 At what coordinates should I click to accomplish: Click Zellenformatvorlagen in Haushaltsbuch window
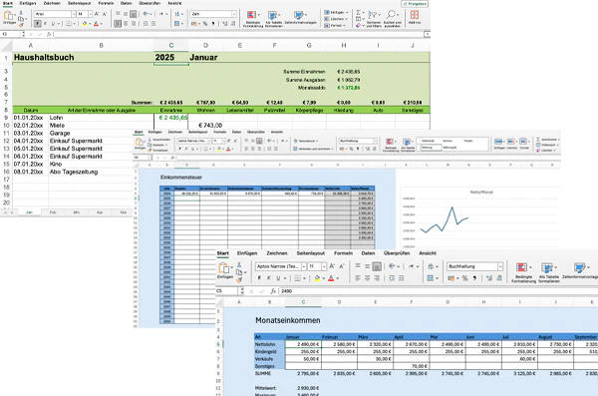301,17
